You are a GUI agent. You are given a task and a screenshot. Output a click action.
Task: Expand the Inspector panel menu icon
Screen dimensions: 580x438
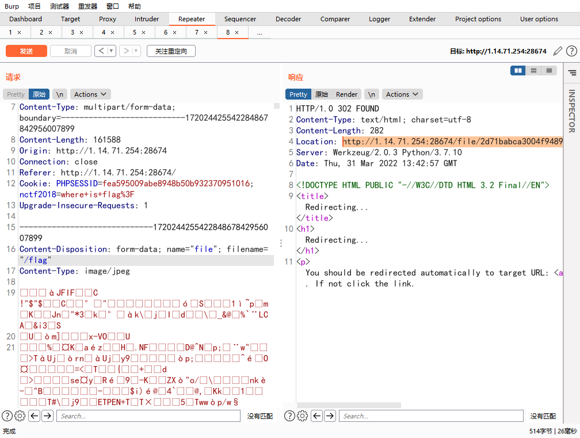point(572,73)
